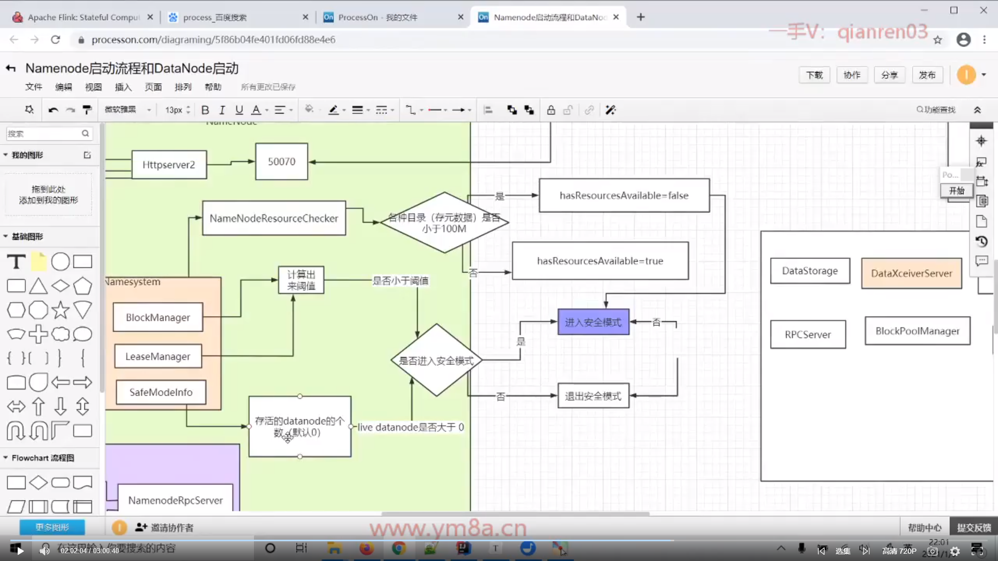998x561 pixels.
Task: Click the lock icon in toolbar
Action: click(551, 110)
